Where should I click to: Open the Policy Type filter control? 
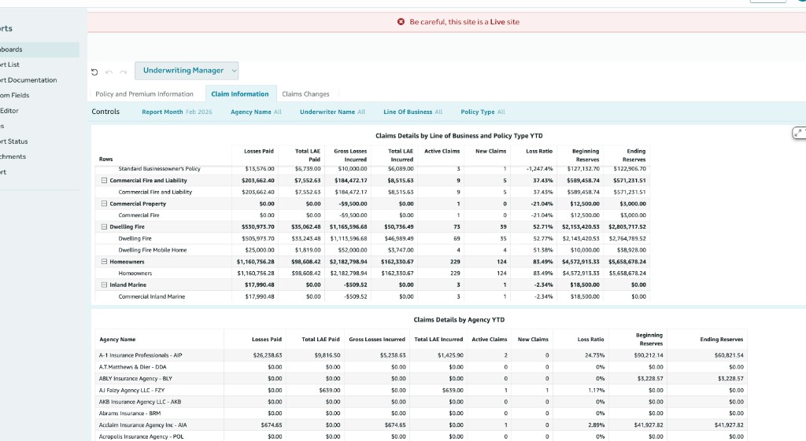482,112
